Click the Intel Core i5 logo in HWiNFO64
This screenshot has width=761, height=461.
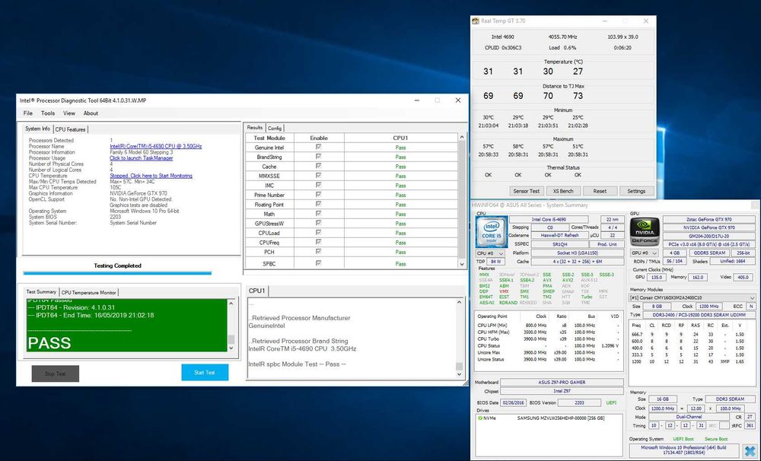[x=492, y=232]
